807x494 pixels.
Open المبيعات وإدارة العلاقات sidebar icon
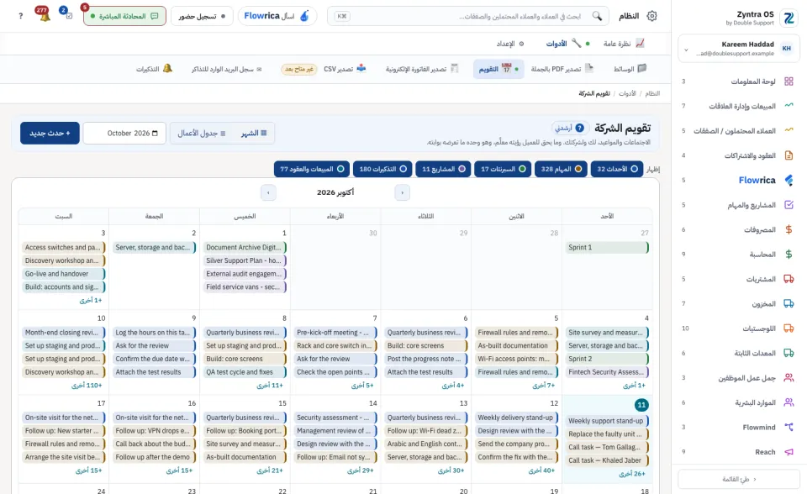(789, 106)
